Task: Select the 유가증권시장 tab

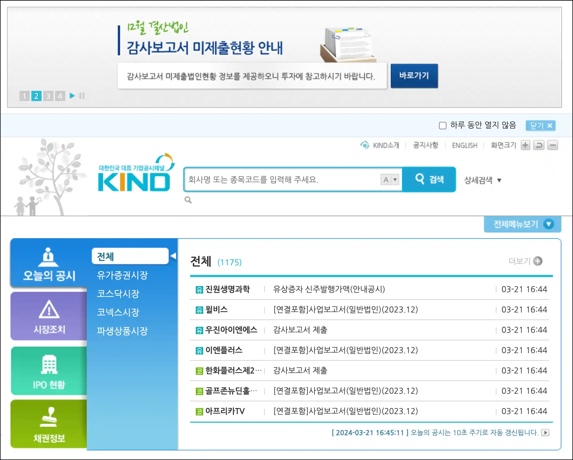Action: point(122,275)
